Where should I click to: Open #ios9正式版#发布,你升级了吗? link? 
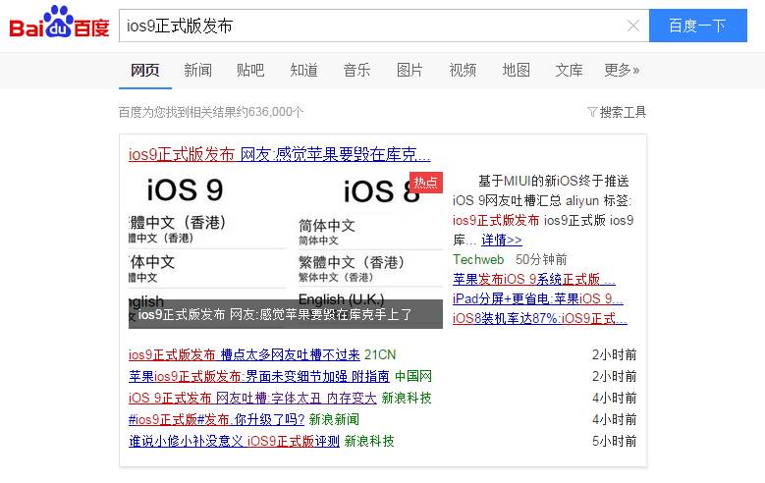coord(217,419)
